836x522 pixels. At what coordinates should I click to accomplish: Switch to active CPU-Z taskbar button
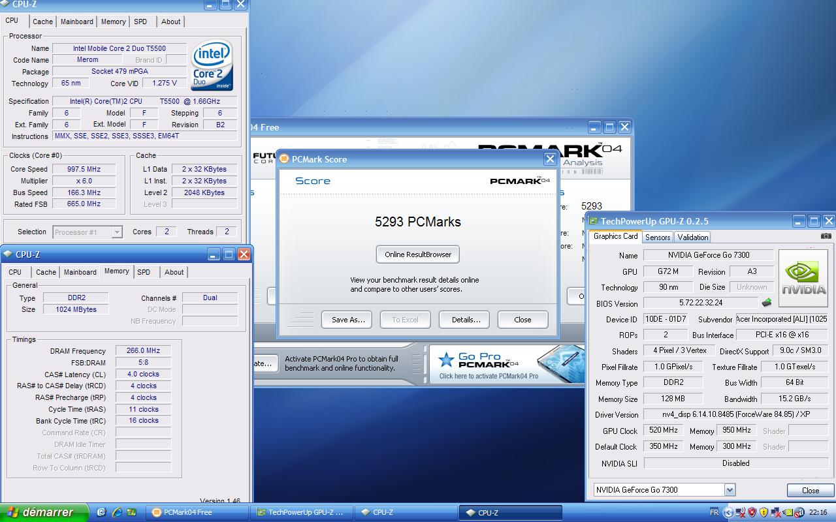coord(511,512)
